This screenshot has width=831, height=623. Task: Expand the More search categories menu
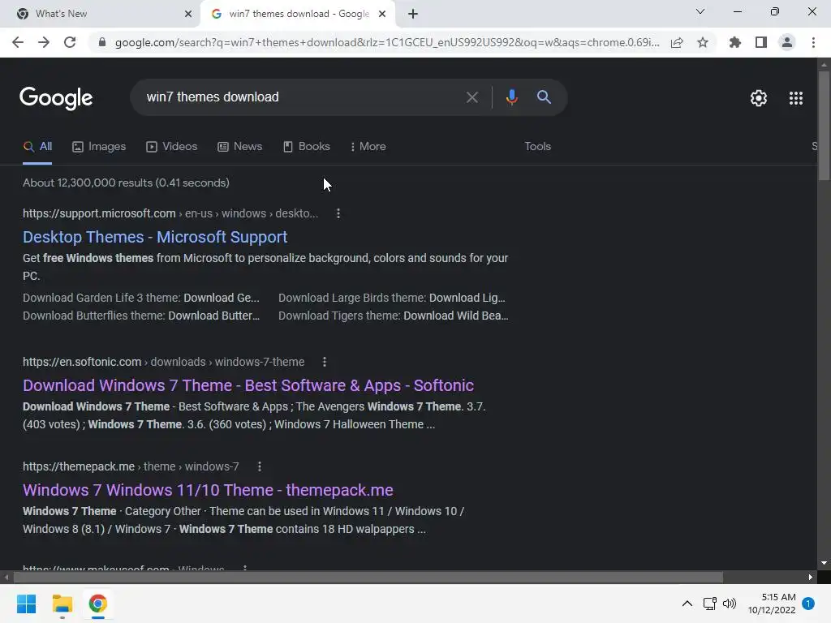(368, 147)
